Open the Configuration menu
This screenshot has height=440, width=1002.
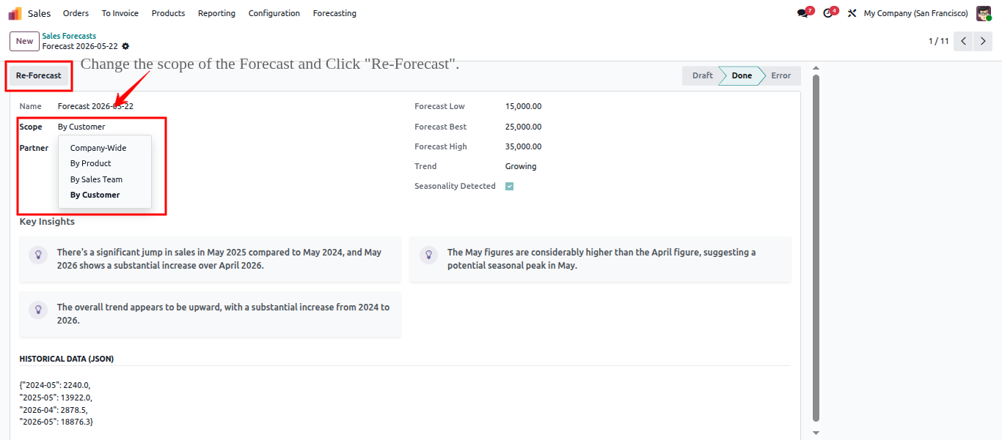[274, 13]
